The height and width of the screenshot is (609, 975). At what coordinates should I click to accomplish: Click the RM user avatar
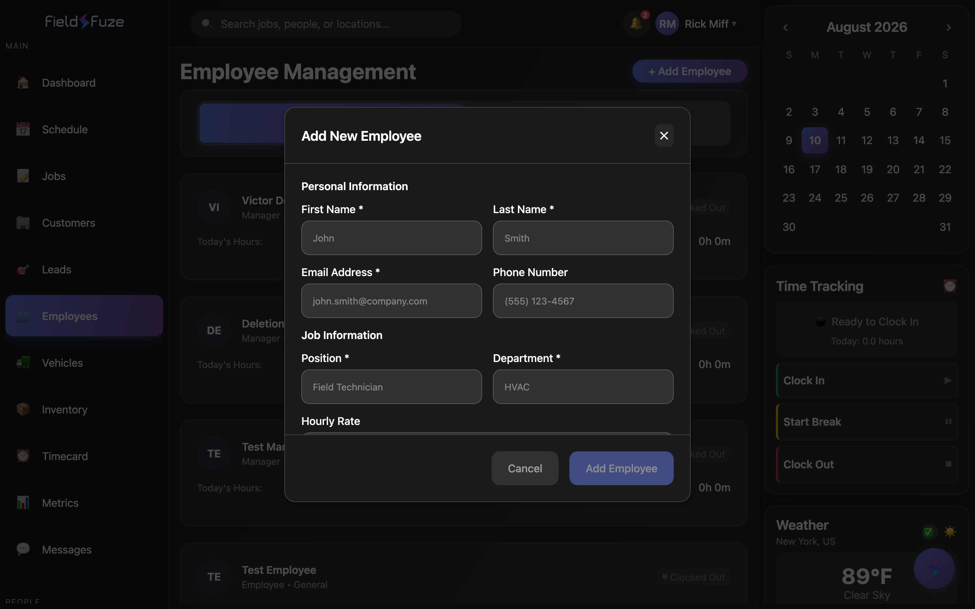(x=667, y=24)
